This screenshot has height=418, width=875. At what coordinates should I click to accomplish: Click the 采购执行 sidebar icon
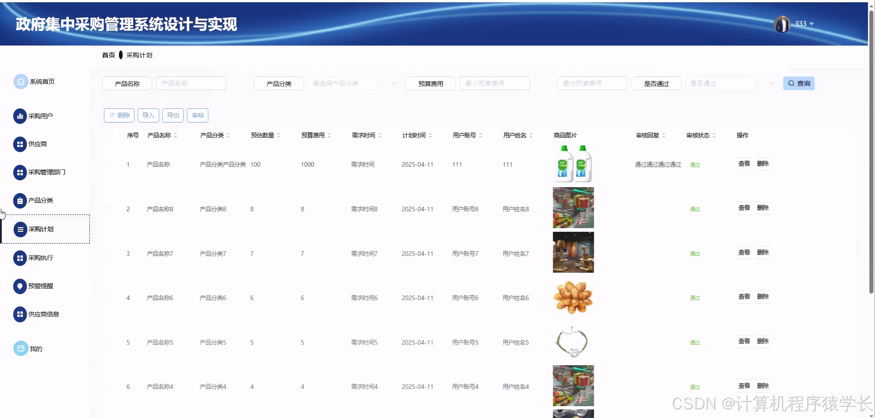[20, 258]
